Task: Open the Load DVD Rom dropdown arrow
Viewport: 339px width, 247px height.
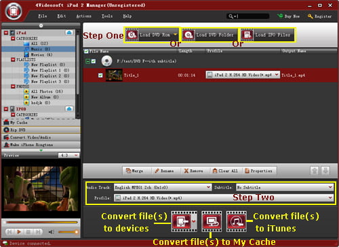Action: tap(175, 35)
